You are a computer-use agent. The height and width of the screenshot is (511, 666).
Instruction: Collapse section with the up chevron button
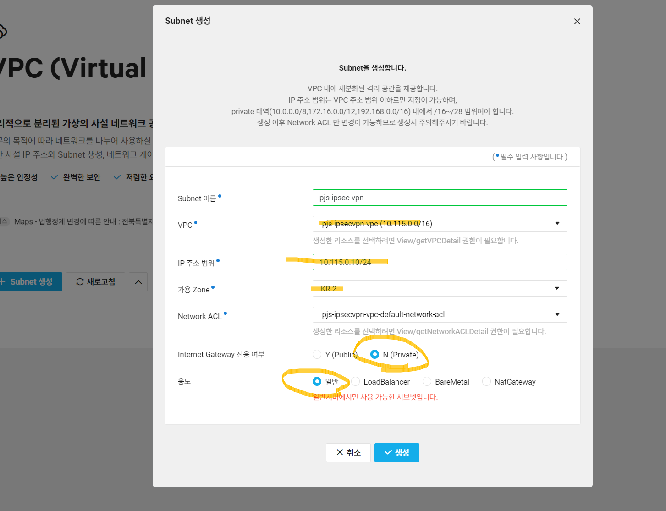[138, 282]
